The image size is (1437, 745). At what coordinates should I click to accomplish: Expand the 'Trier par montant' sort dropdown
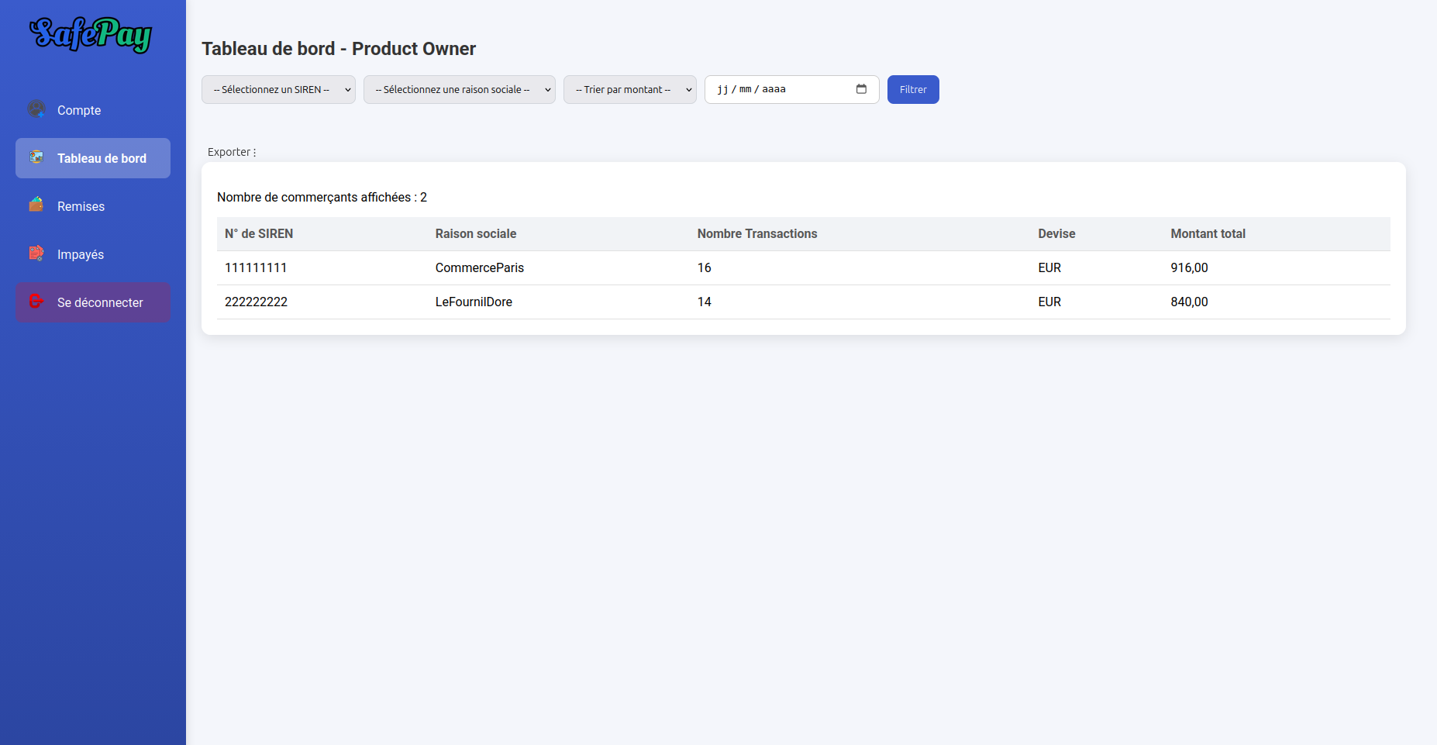629,89
